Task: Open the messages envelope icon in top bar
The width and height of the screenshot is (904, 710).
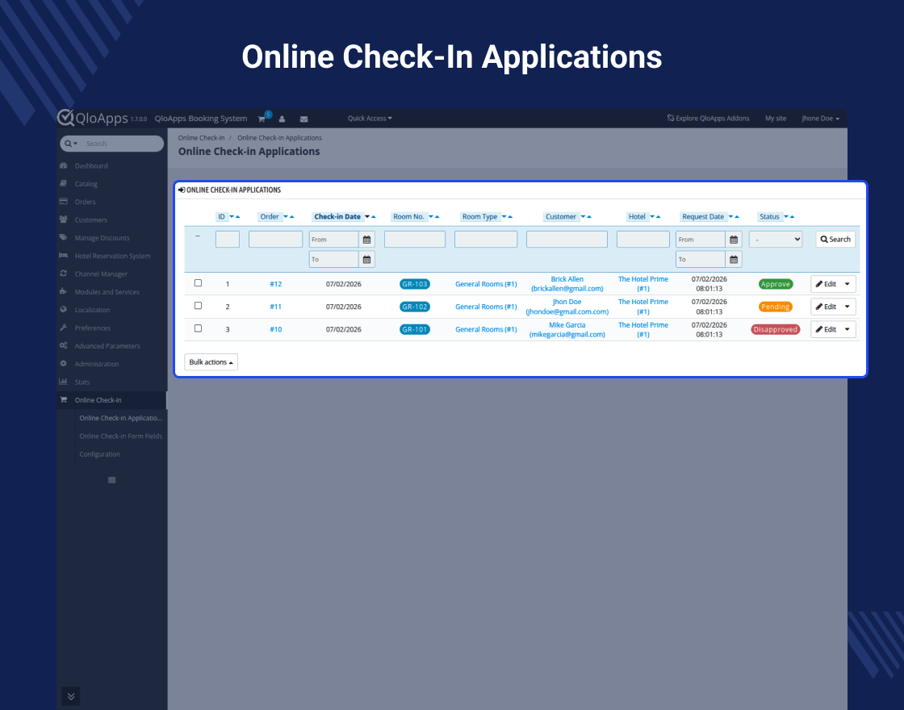Action: [x=303, y=119]
